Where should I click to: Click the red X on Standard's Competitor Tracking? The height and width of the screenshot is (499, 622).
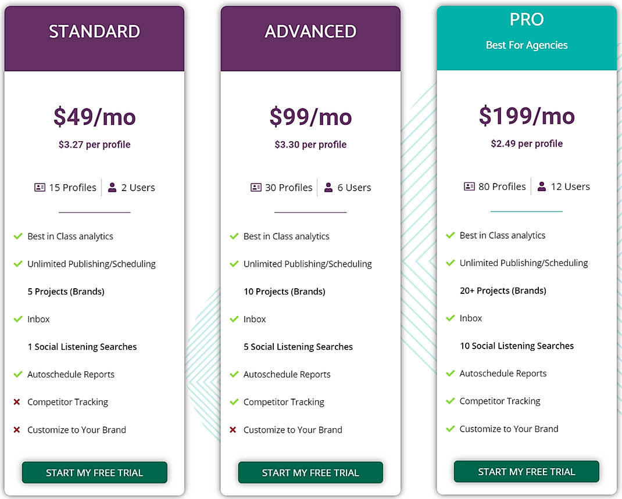(18, 402)
